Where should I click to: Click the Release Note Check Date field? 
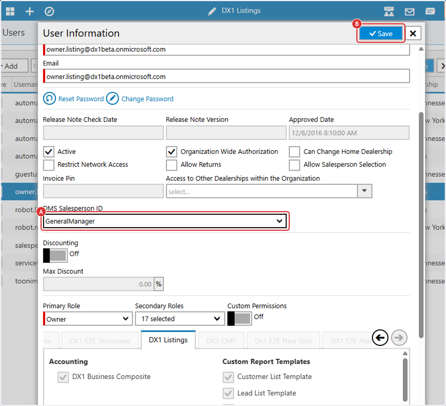click(x=103, y=133)
